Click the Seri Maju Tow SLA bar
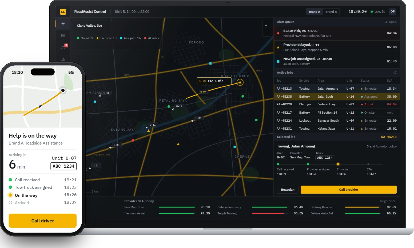414x248 pixels. coord(177,207)
